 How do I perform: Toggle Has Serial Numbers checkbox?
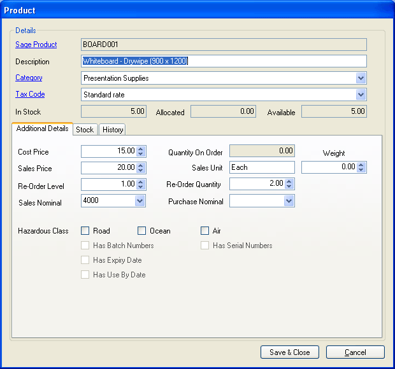[205, 245]
